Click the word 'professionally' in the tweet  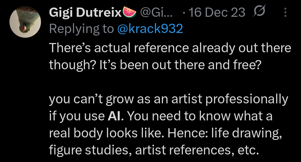(x=247, y=99)
